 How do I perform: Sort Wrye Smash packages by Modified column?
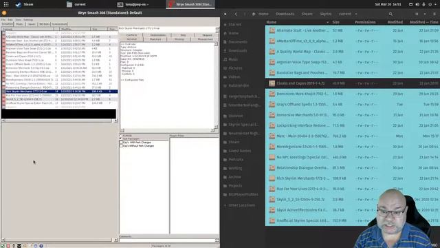point(75,29)
